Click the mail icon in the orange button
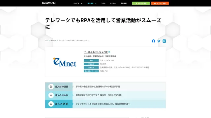Viewport: 211px width, 118px height. coord(155,3)
